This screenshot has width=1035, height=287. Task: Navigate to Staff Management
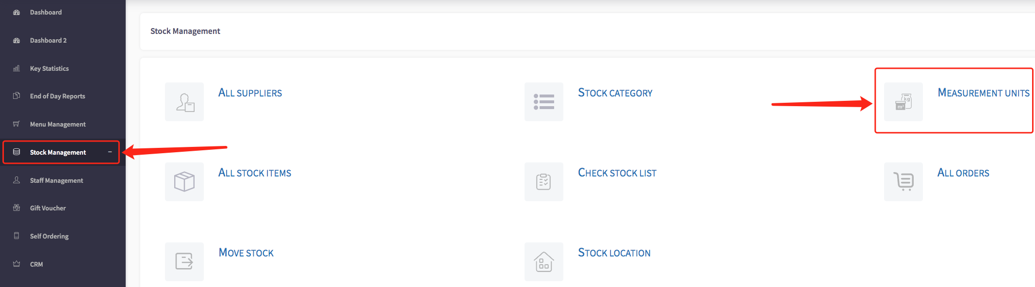click(56, 180)
